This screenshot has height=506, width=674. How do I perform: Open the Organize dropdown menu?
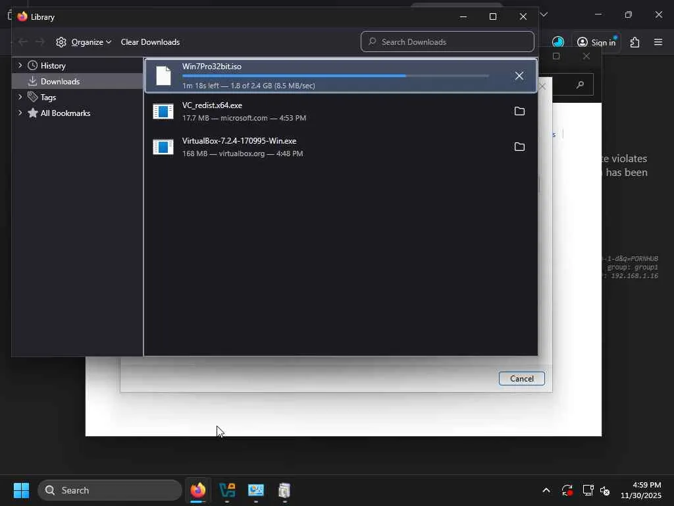point(91,42)
